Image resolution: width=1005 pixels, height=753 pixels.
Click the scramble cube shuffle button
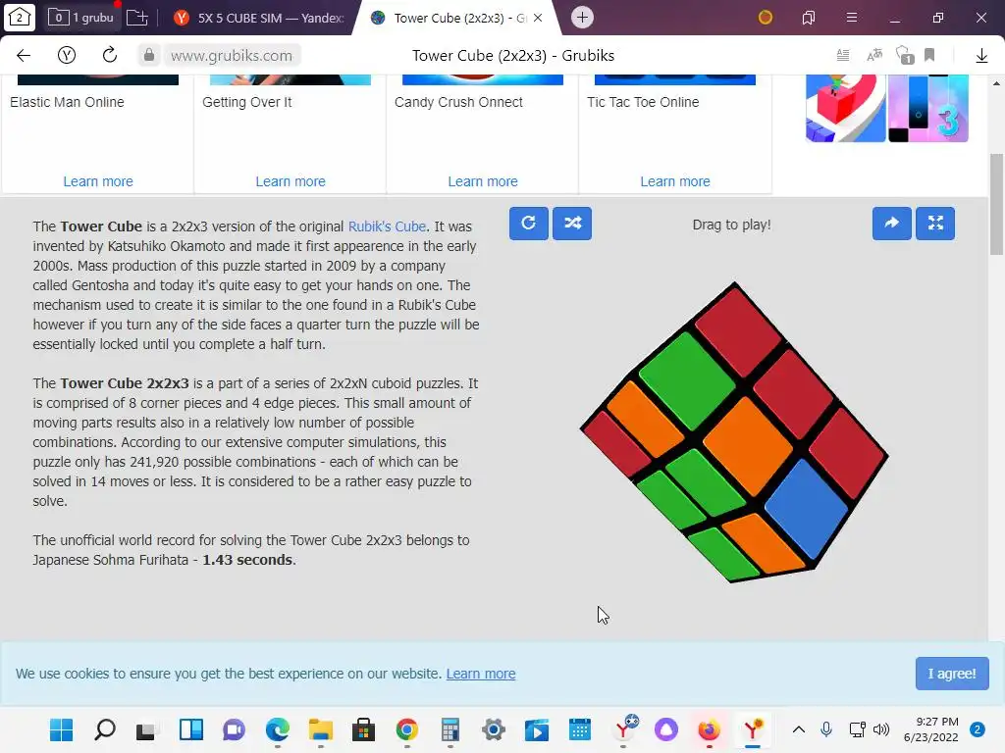point(572,224)
